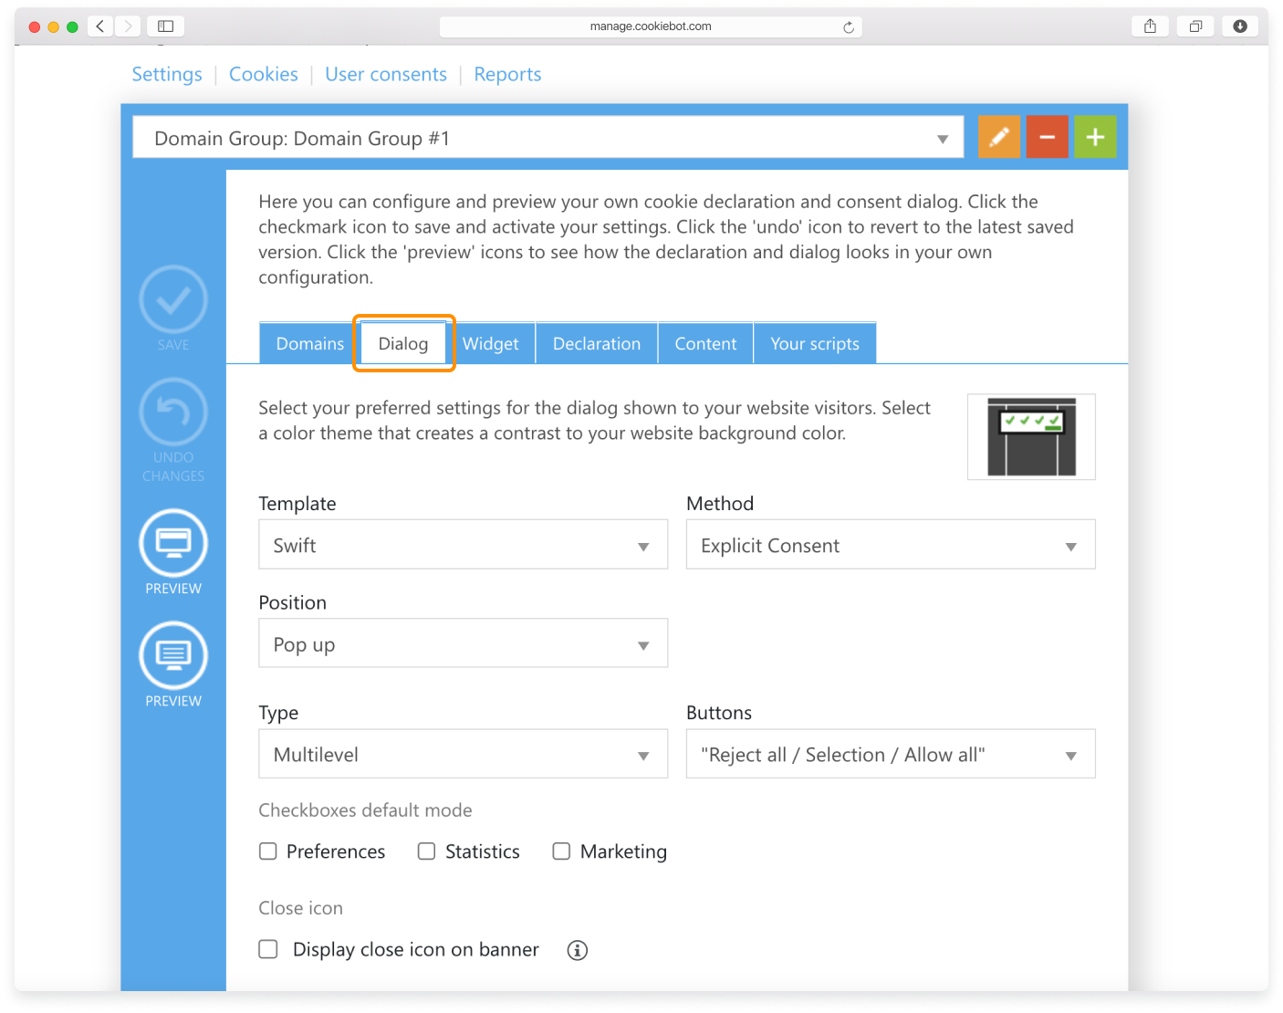Open the User consents link
Viewport: 1283px width, 1013px height.
386,75
